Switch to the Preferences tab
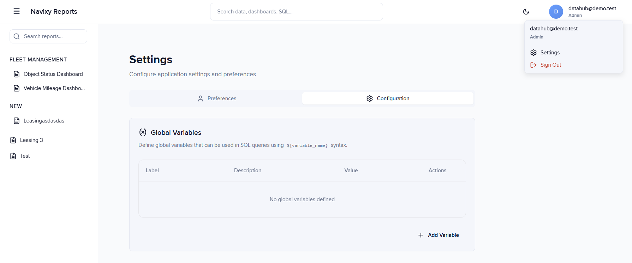Viewport: 632px width, 263px height. (216, 98)
